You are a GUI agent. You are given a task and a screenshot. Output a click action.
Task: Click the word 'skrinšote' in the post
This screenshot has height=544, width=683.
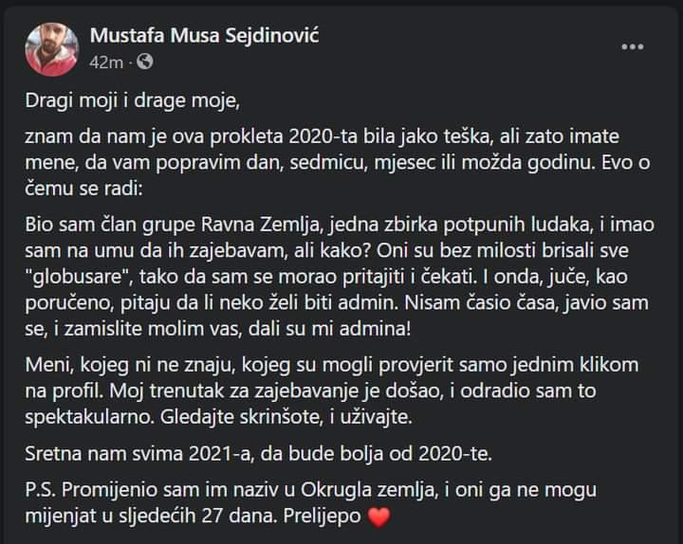tap(282, 417)
